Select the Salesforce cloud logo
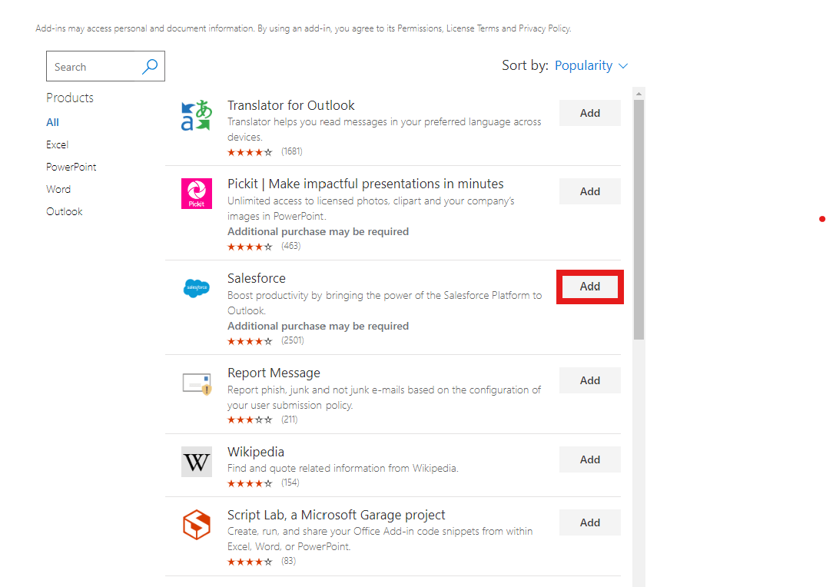826x587 pixels. 196,287
